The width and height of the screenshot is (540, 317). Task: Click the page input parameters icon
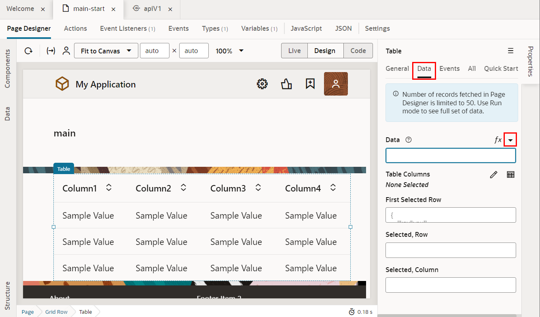(51, 51)
